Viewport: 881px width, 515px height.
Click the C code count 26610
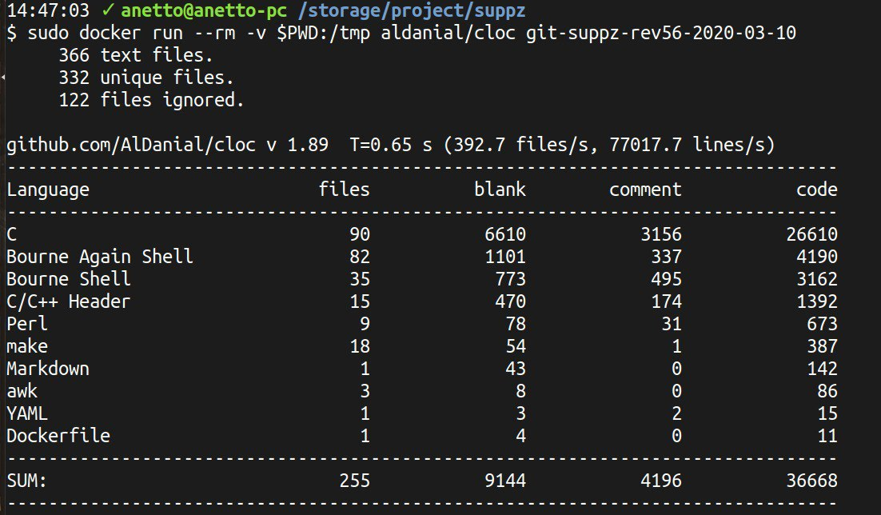click(x=811, y=234)
